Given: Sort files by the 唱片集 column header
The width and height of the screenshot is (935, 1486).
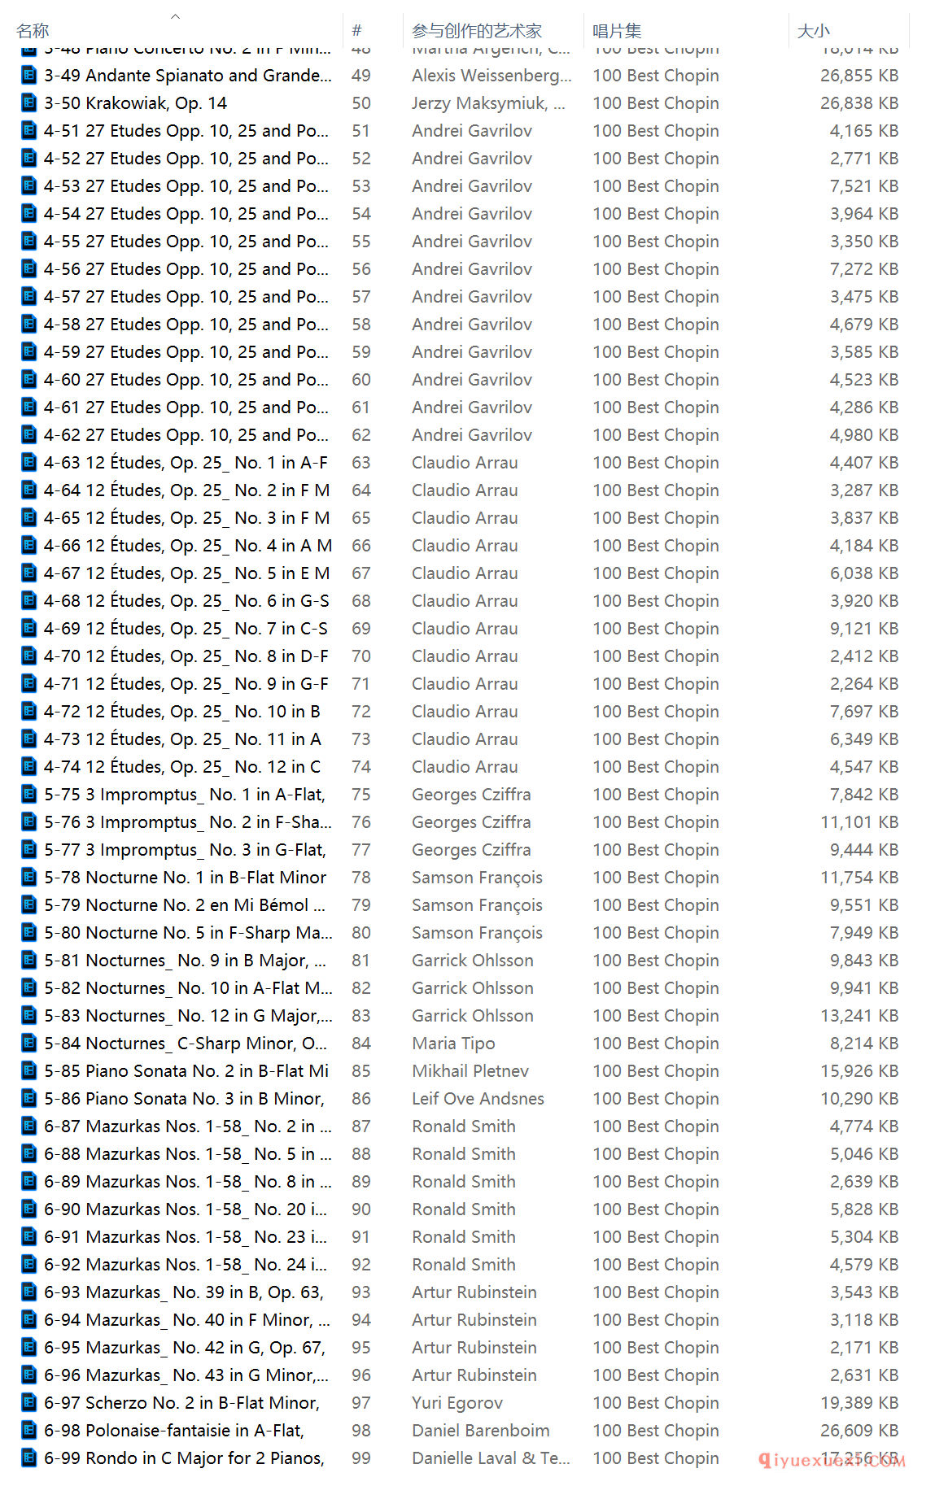Looking at the screenshot, I should click(x=617, y=31).
